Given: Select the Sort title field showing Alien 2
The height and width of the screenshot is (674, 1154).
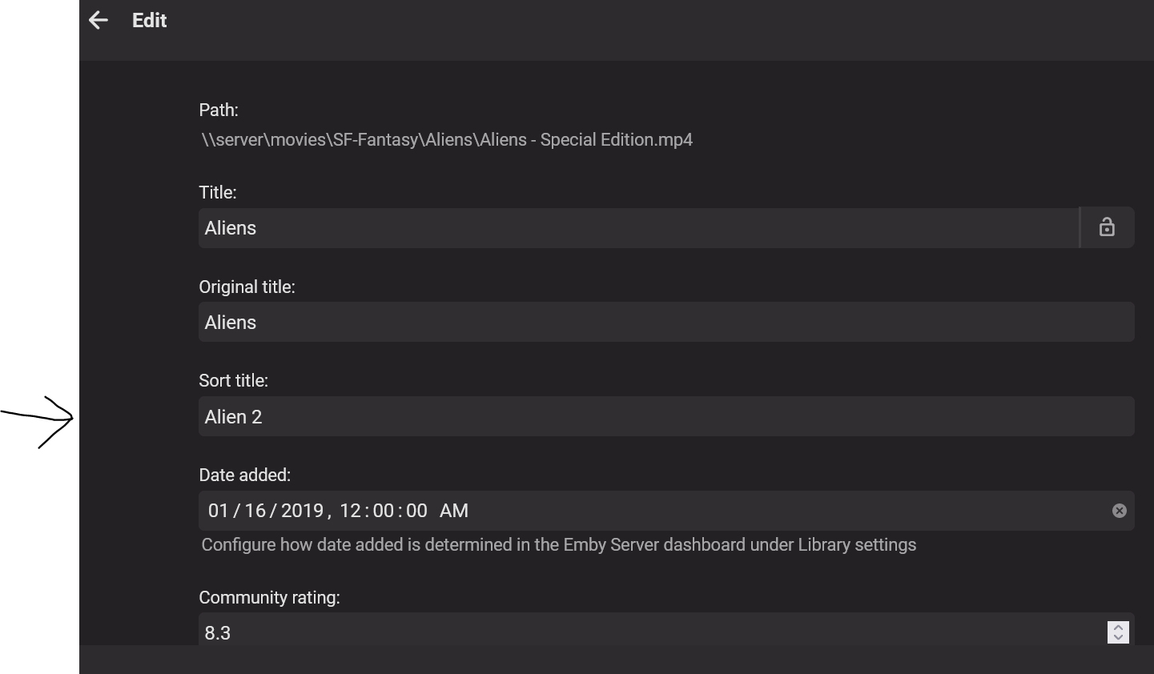Looking at the screenshot, I should pyautogui.click(x=561, y=416).
